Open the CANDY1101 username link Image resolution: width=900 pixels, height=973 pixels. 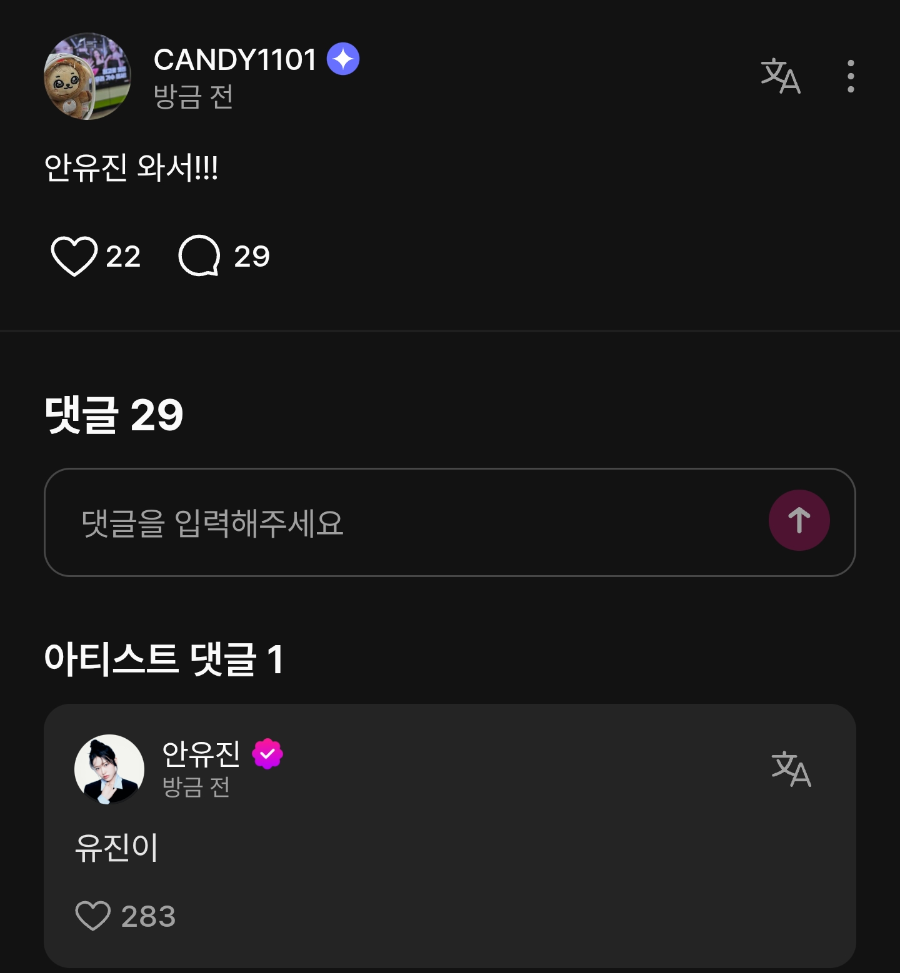[x=235, y=60]
